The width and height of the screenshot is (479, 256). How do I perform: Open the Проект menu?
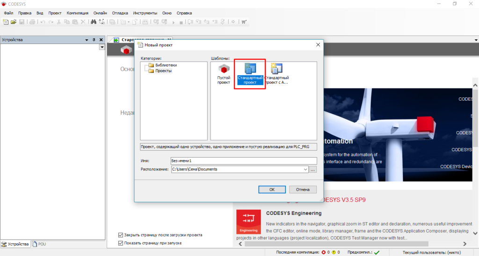[55, 13]
